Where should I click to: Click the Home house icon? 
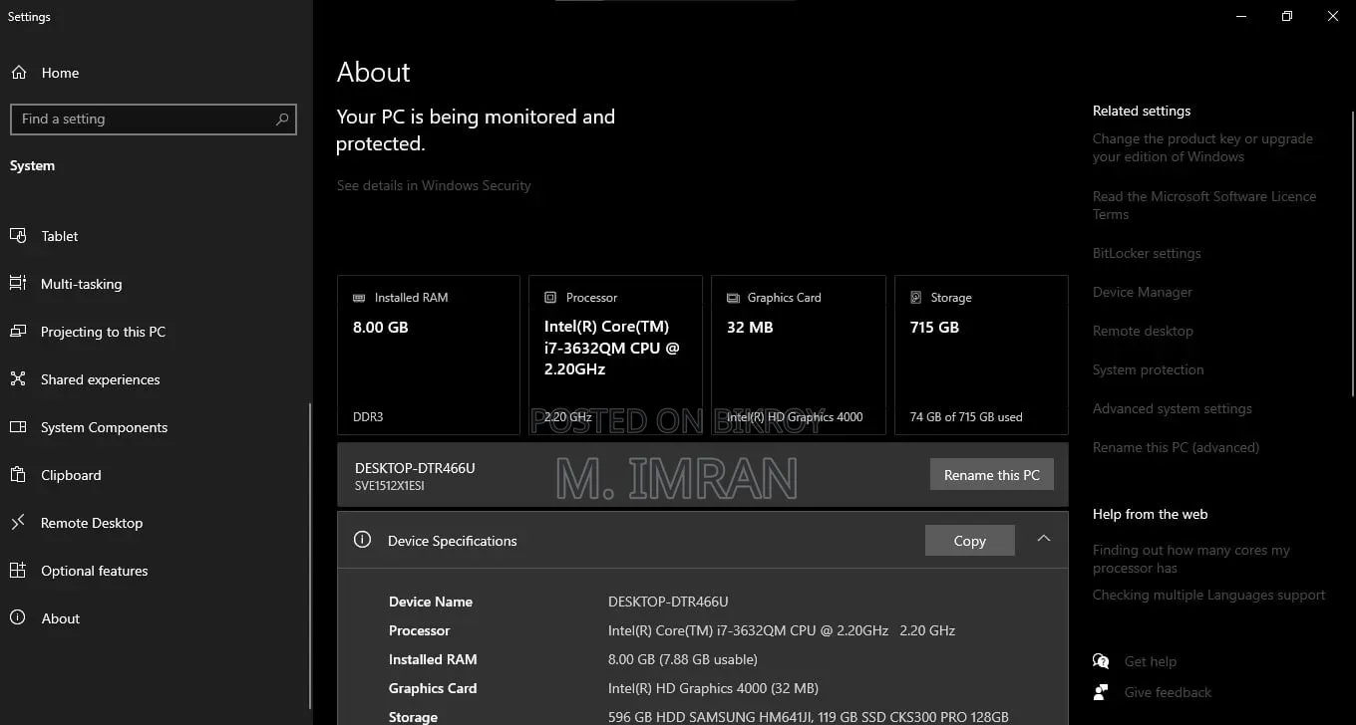click(x=18, y=73)
